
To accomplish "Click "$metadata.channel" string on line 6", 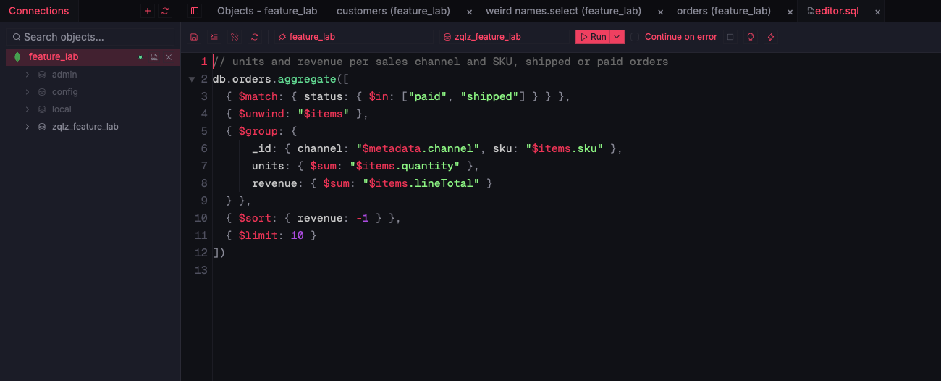I will (418, 148).
